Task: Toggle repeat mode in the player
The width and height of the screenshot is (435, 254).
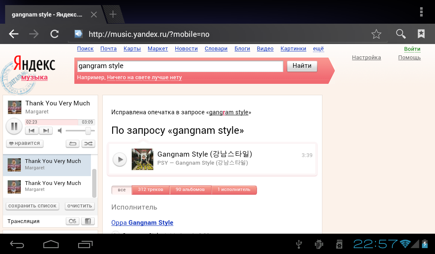Action: pos(73,144)
